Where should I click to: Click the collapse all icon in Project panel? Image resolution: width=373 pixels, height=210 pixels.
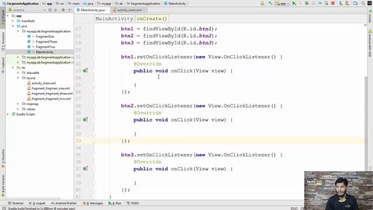pos(56,10)
